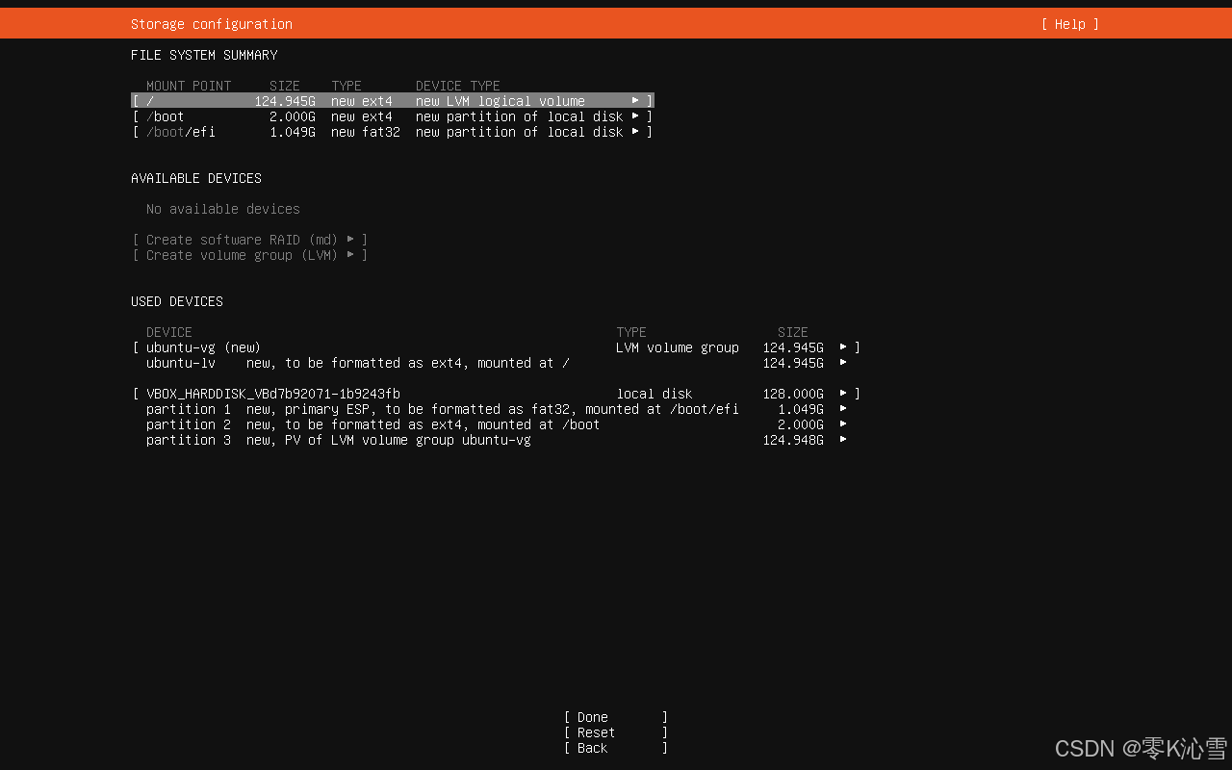Select ubuntu-lv logical volume row
The image size is (1232, 770).
click(x=496, y=363)
